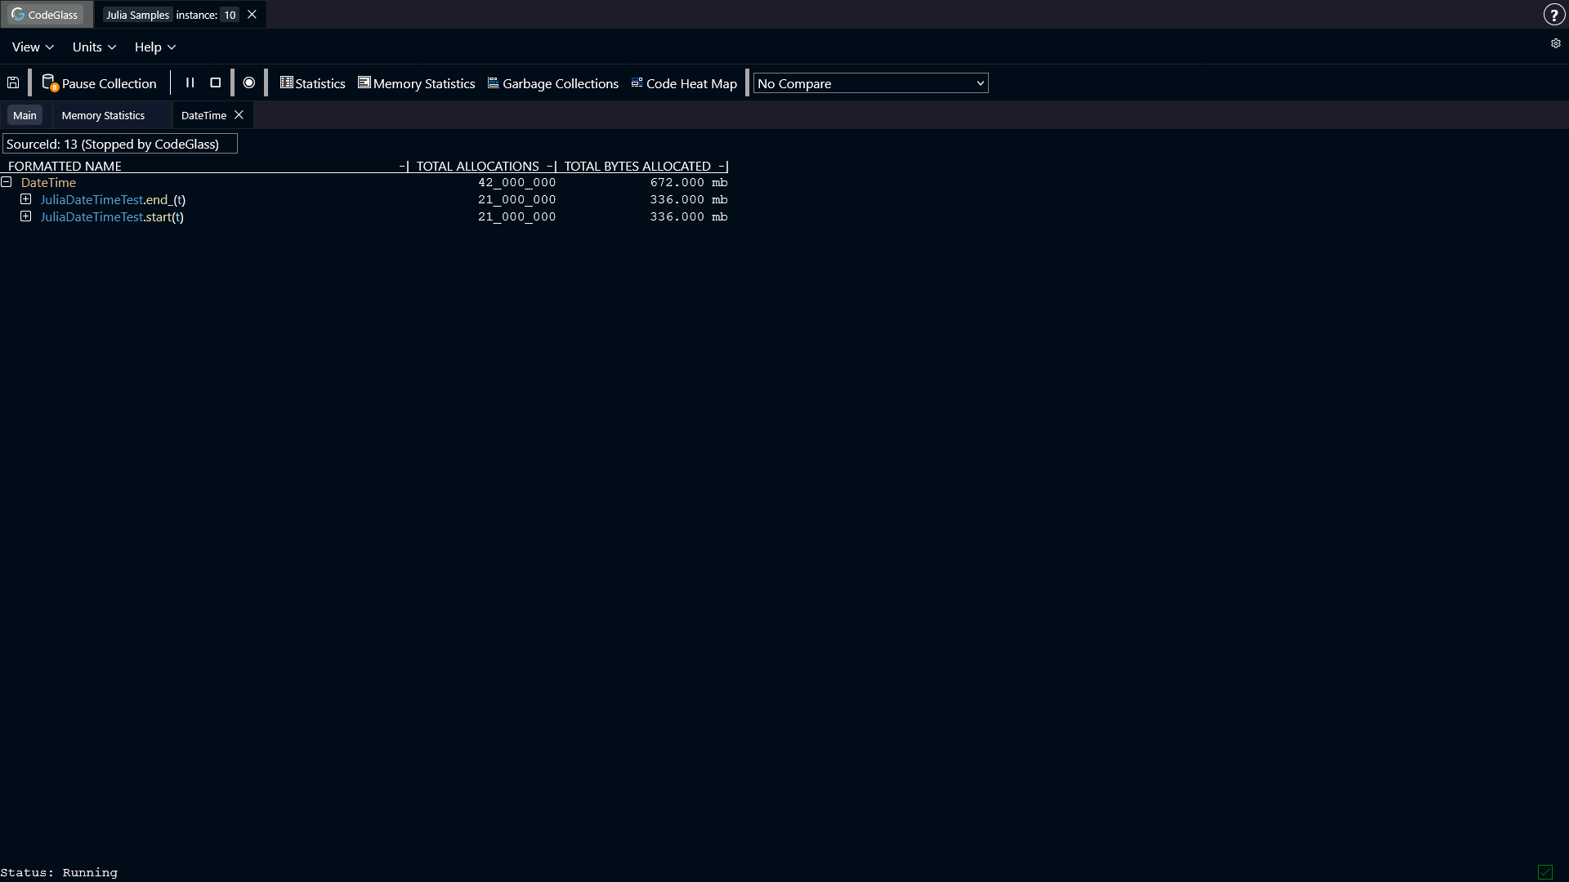This screenshot has height=882, width=1569.
Task: Open the Units menu
Action: pyautogui.click(x=94, y=47)
